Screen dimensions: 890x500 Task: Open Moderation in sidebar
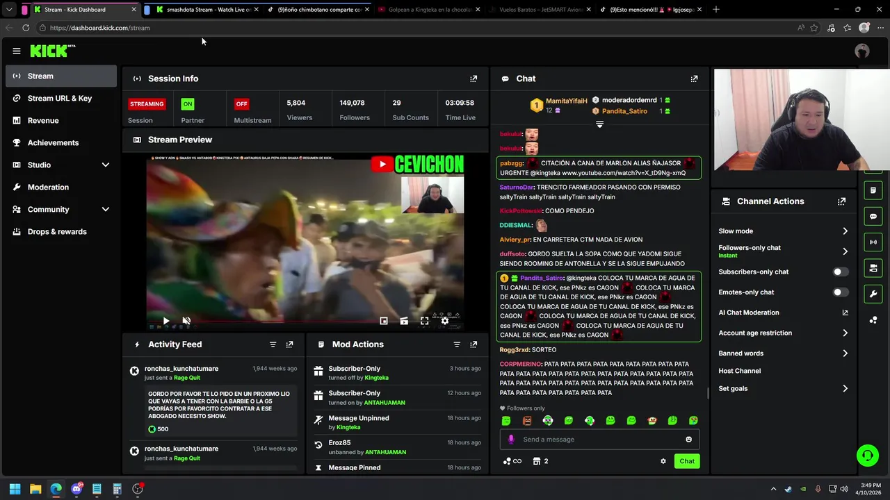pyautogui.click(x=61, y=187)
